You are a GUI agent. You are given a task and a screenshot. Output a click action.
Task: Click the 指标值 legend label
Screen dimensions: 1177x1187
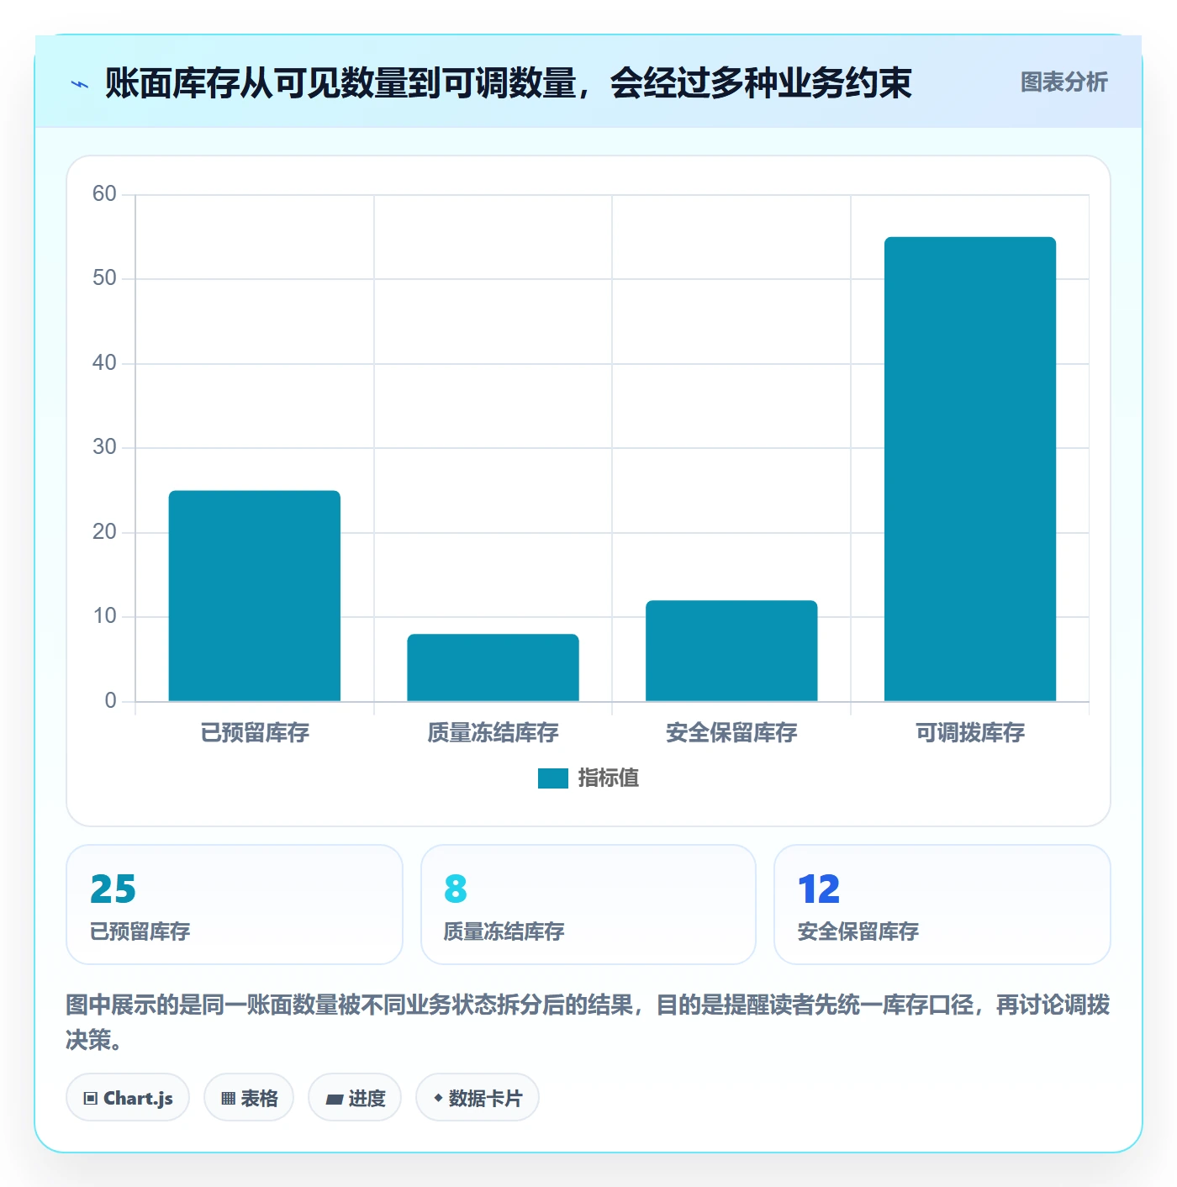609,778
